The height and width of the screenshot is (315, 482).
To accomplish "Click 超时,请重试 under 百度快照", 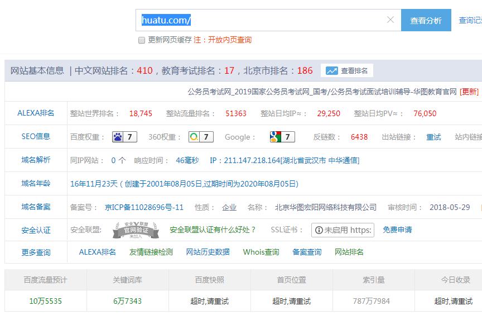I will 210,301.
